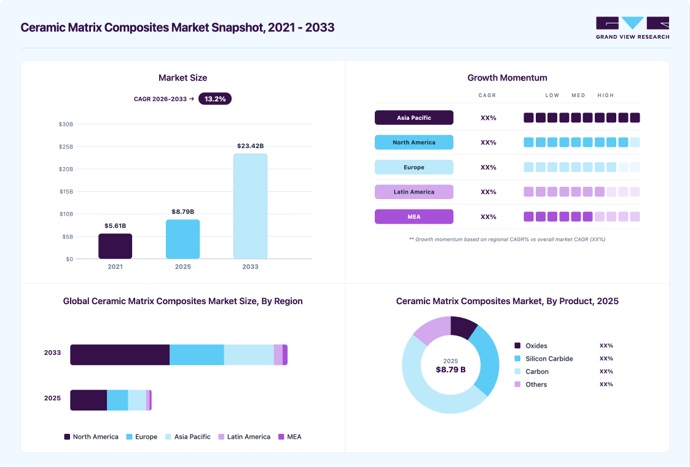Click the $8.79 B donut center value
The width and height of the screenshot is (690, 467).
[x=450, y=370]
